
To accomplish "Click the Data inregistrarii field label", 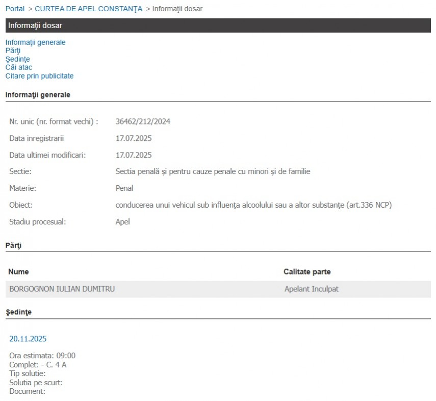I will [36, 138].
